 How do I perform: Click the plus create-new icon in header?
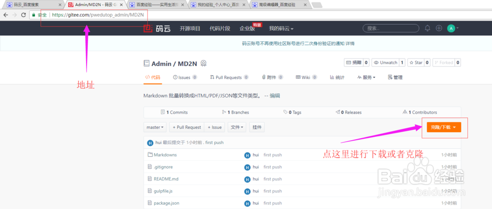point(439,28)
